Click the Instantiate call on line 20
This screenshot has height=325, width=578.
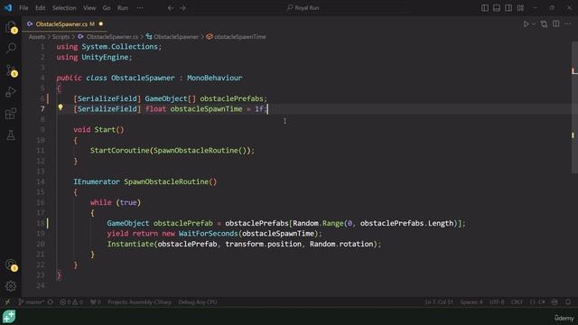130,244
